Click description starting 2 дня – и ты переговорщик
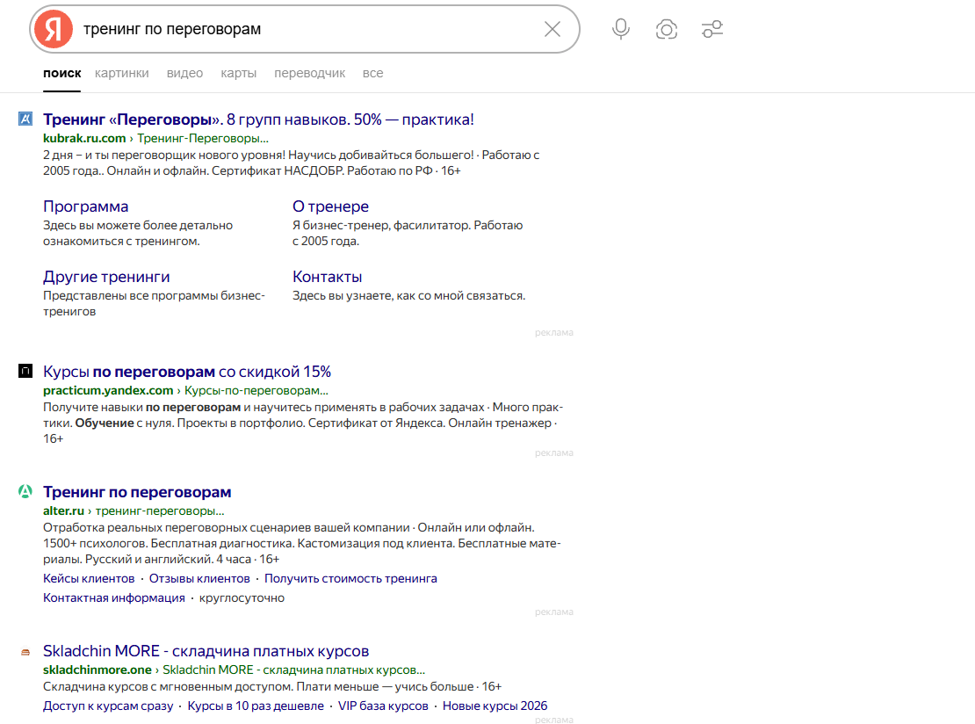The image size is (975, 724). pyautogui.click(x=292, y=163)
